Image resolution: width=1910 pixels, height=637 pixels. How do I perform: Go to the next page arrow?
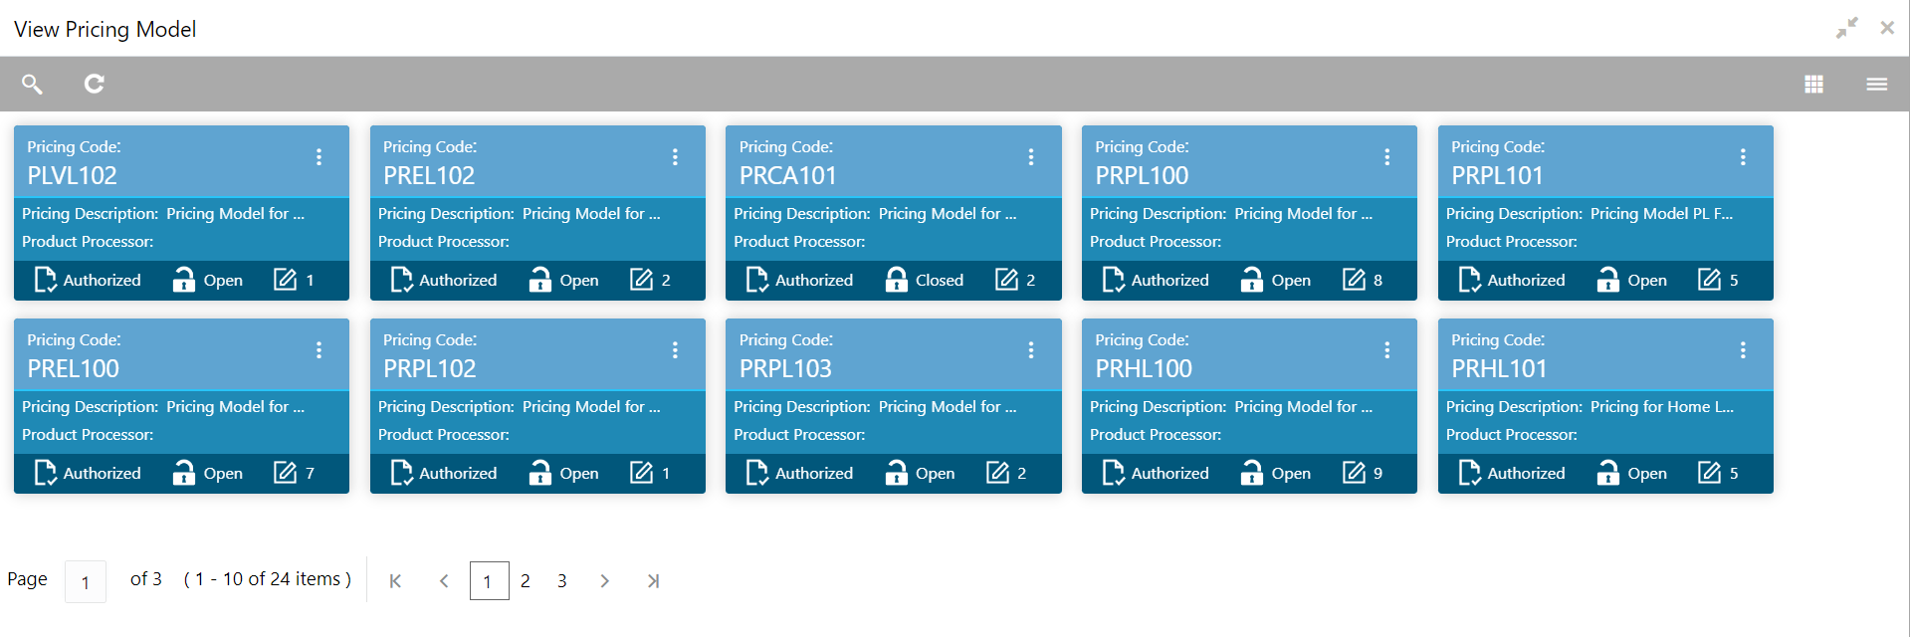point(605,581)
